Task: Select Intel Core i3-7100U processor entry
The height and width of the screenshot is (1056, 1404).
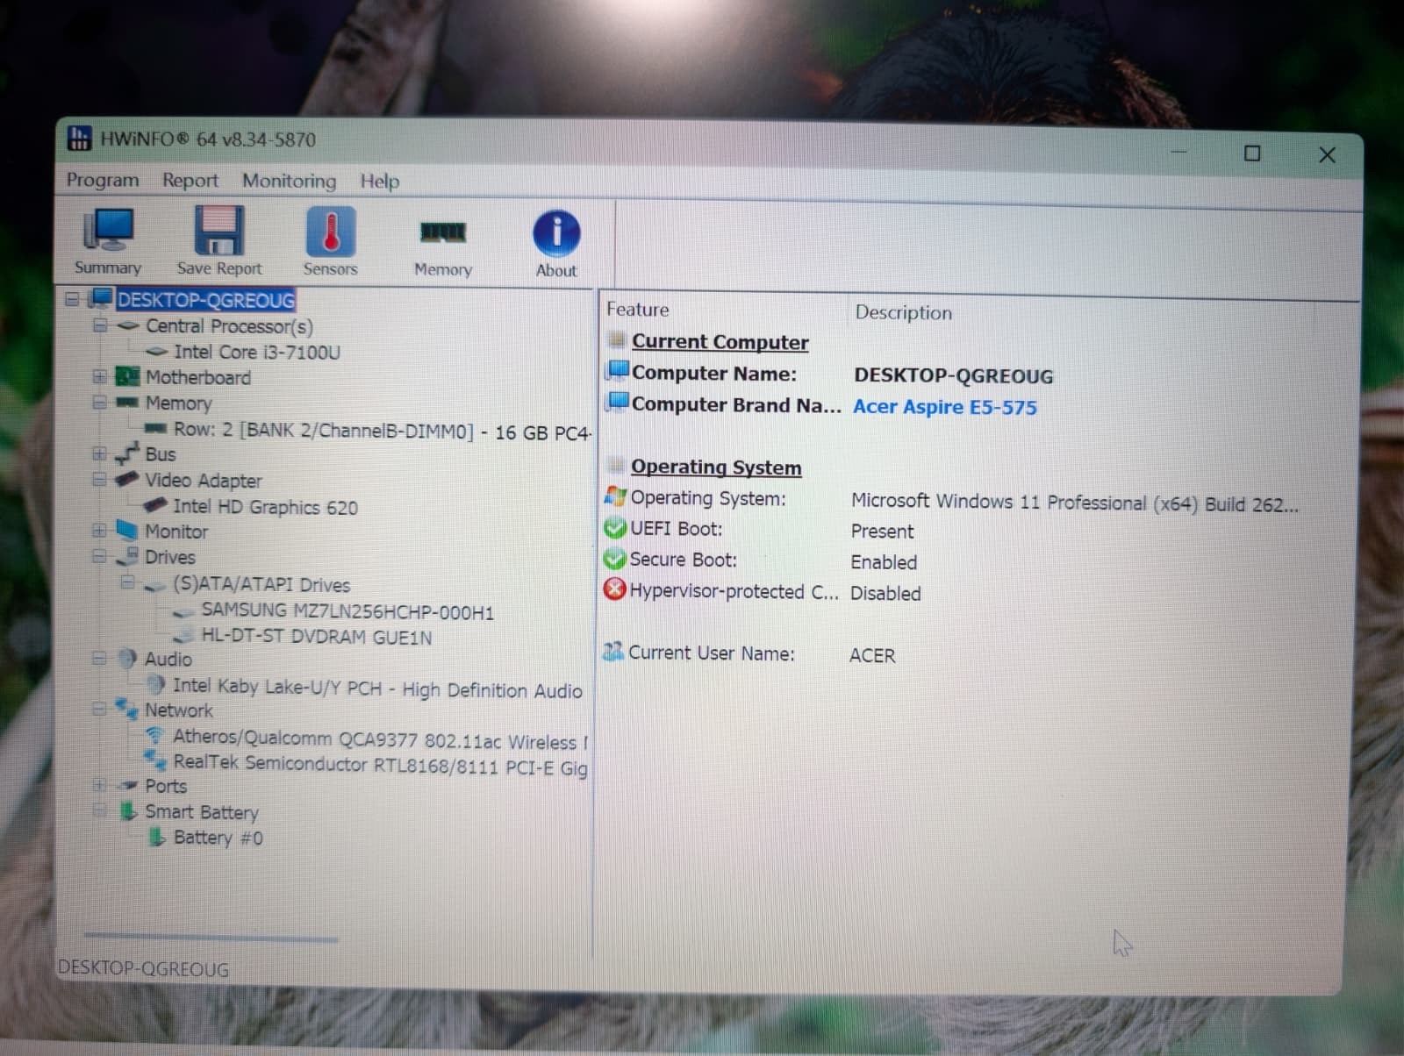Action: point(256,352)
